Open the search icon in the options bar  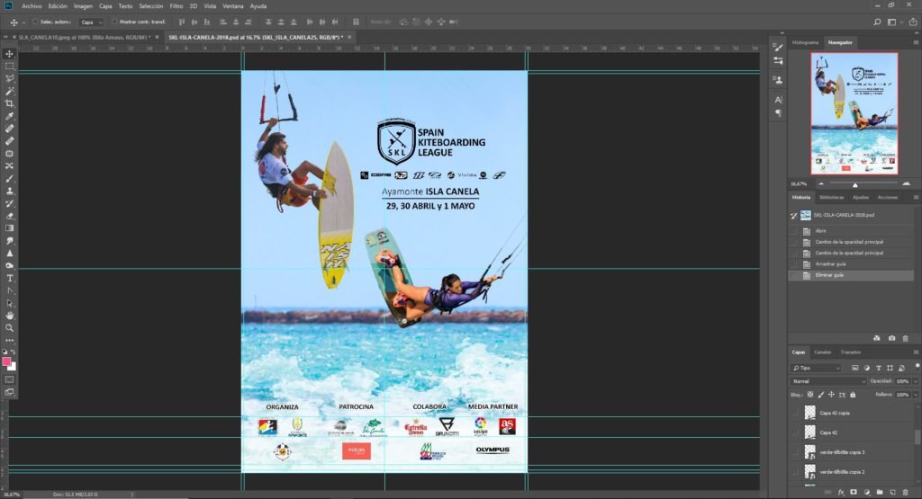point(877,22)
